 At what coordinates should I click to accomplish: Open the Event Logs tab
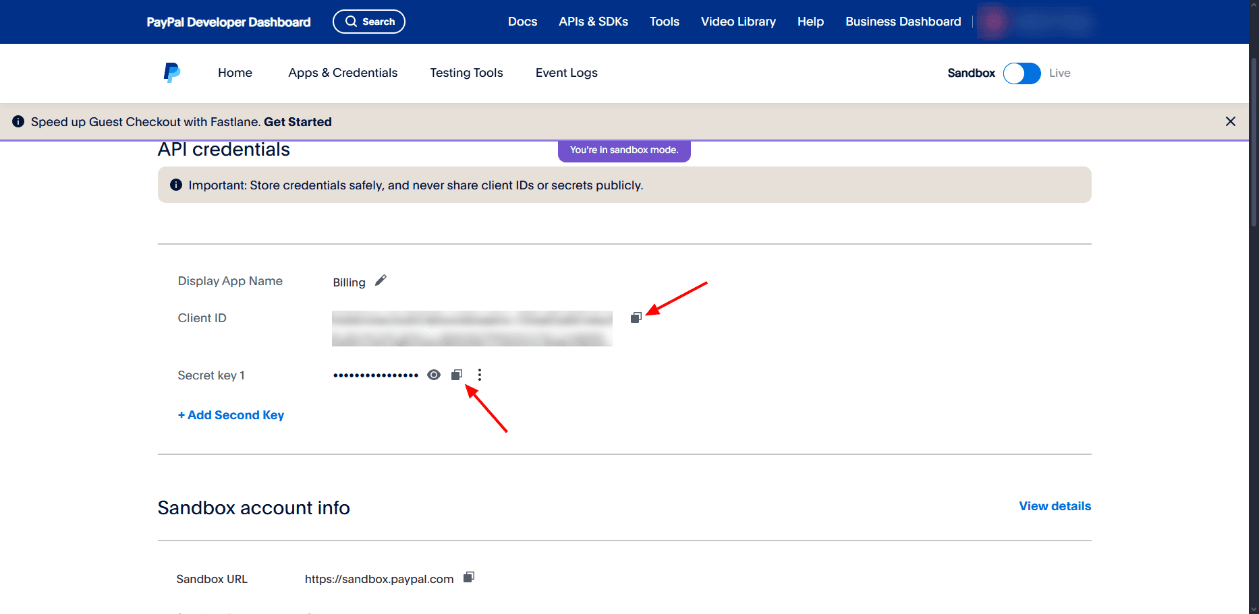566,72
